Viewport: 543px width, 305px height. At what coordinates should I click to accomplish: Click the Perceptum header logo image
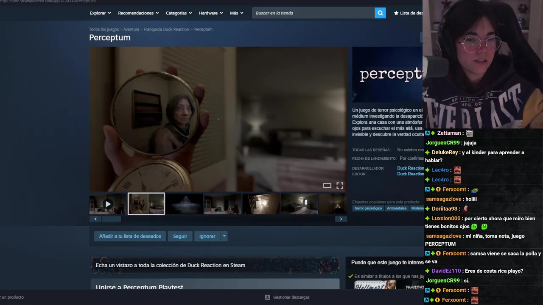pos(387,75)
